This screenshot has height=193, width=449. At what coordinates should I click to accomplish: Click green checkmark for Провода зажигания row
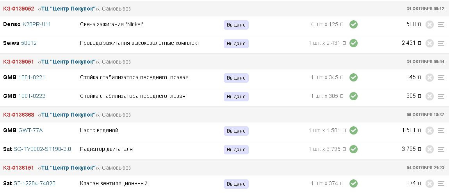pyautogui.click(x=353, y=43)
